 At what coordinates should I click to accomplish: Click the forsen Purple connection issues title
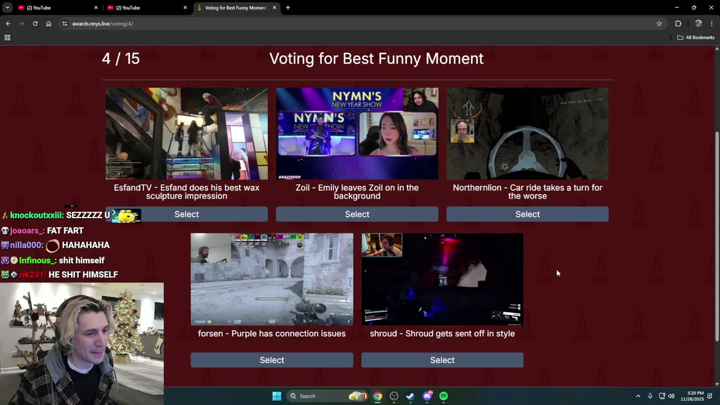272,334
